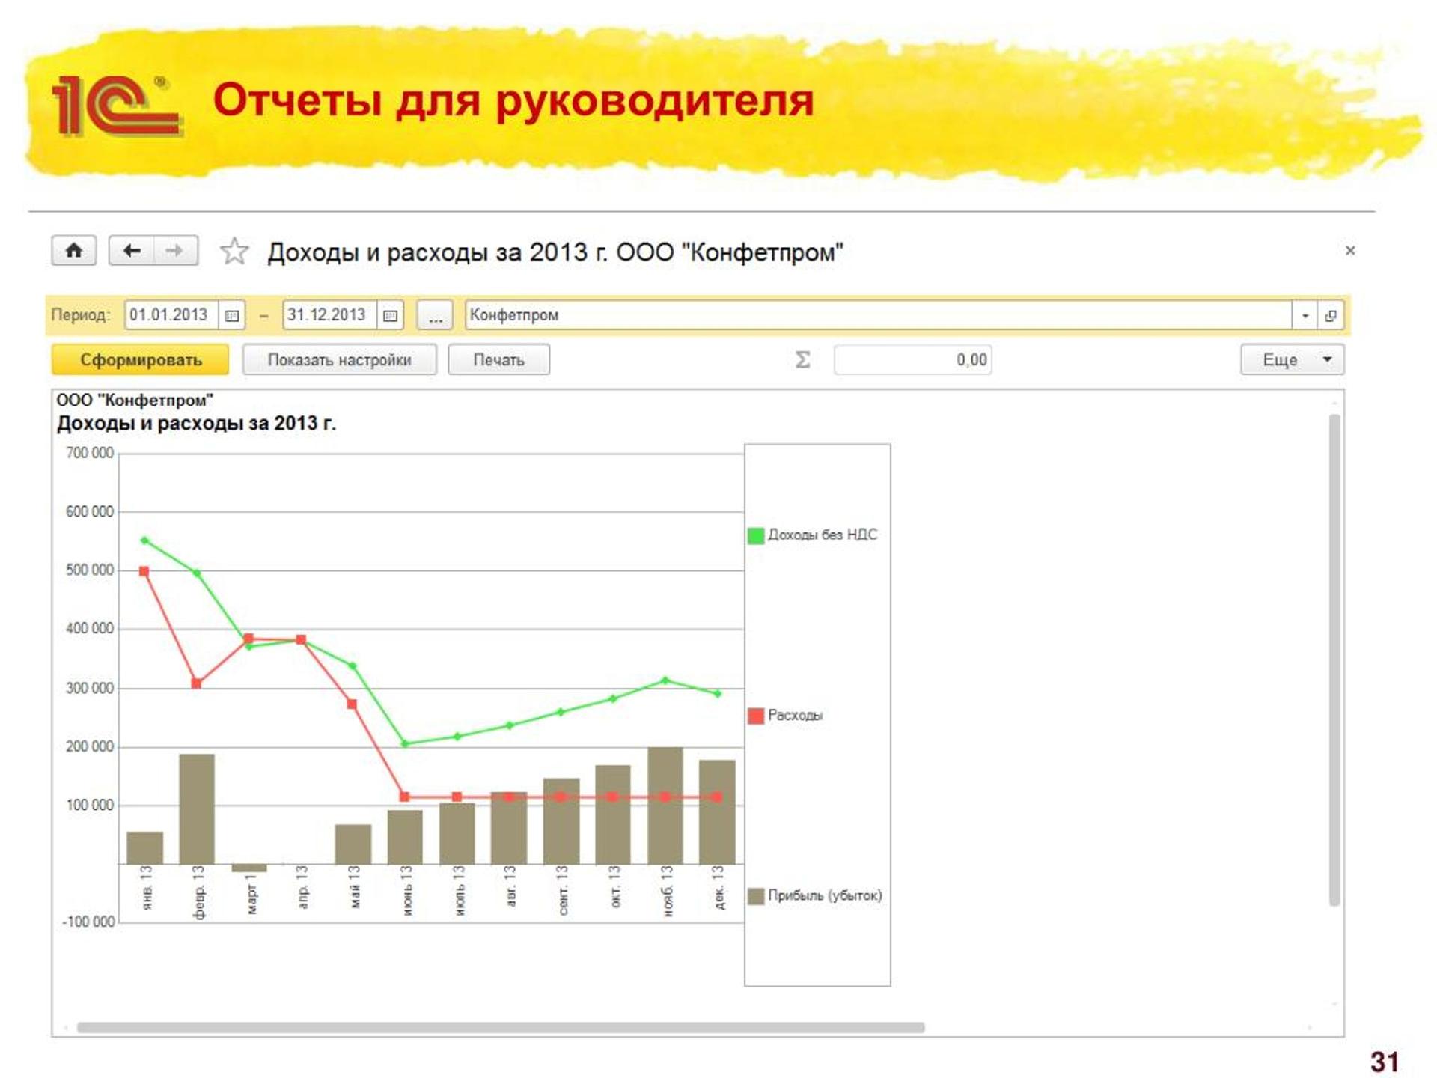The width and height of the screenshot is (1437, 1078).
Task: Open the Еще dropdown menu
Action: click(x=1292, y=360)
